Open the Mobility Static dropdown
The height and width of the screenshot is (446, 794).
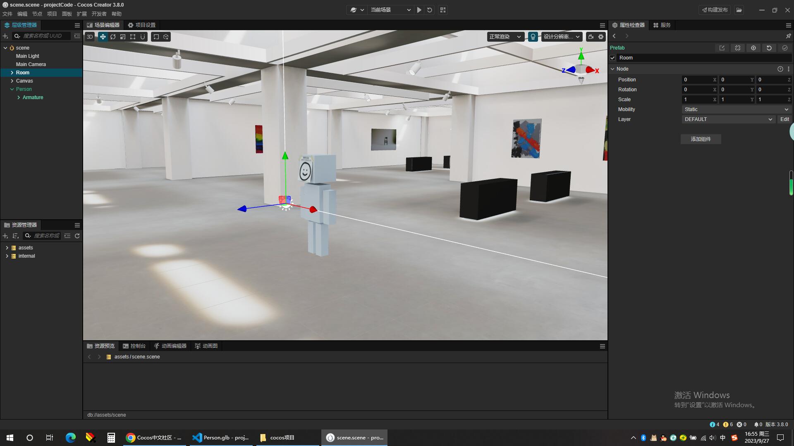[736, 109]
